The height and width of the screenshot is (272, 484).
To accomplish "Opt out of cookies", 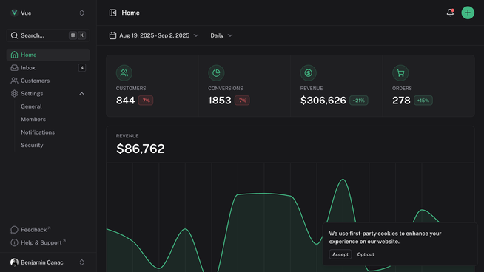I will 366,254.
